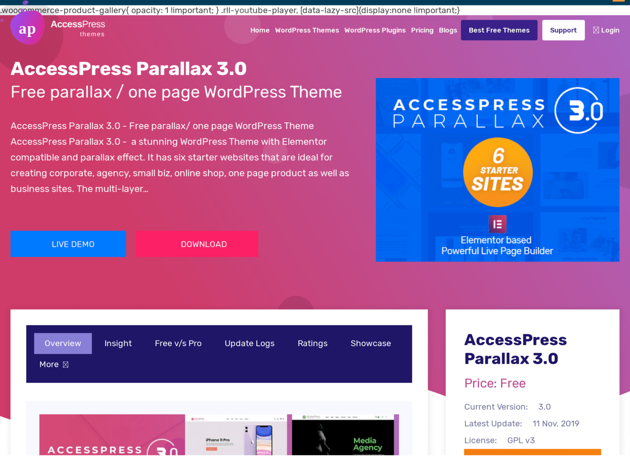Click the AccessPress 'ap' logo icon
The height and width of the screenshot is (472, 630).
(x=28, y=29)
